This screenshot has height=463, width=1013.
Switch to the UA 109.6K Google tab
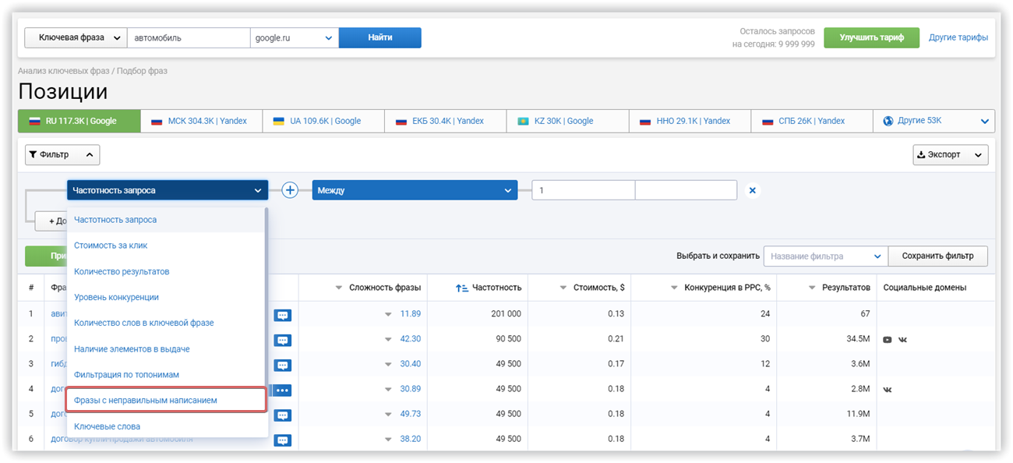(x=323, y=121)
